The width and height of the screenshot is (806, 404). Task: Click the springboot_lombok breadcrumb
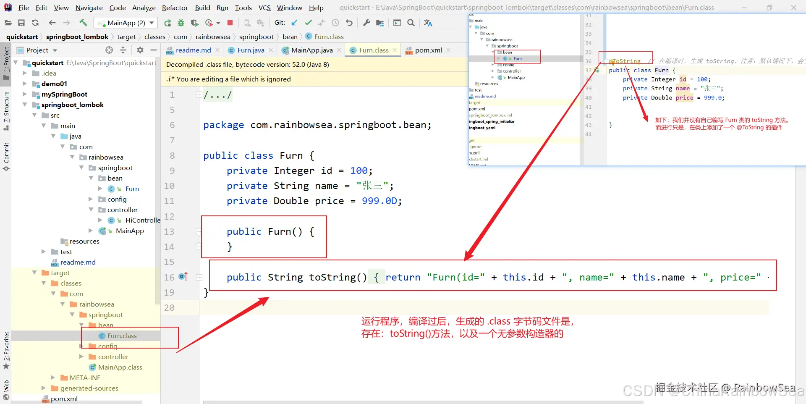77,37
